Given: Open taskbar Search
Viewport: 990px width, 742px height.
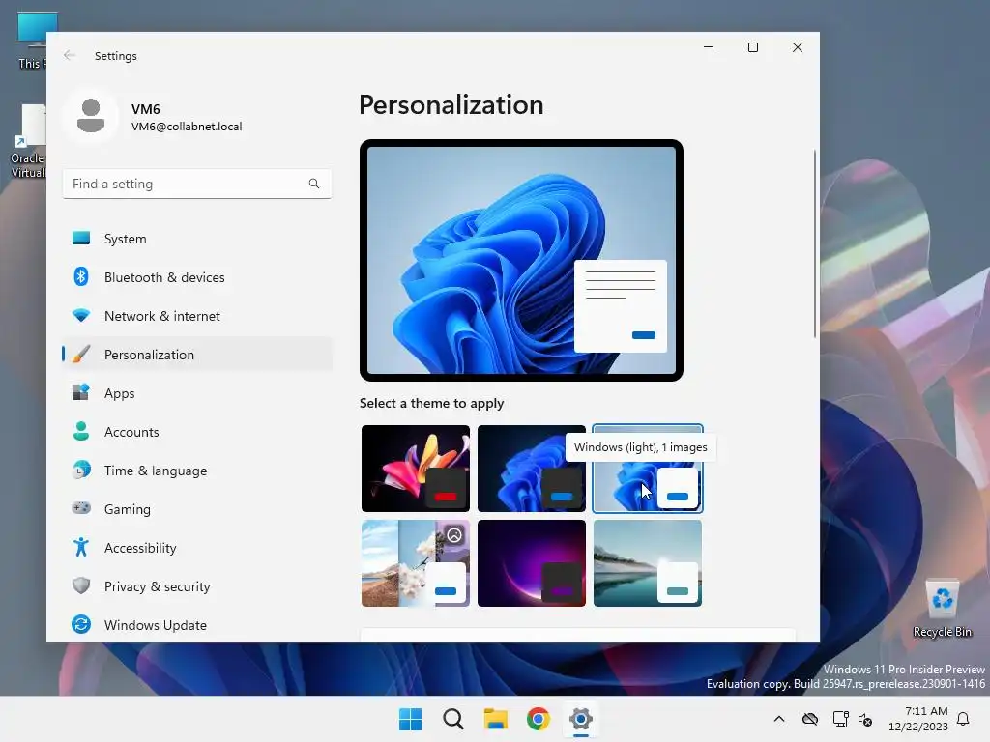Looking at the screenshot, I should click(x=453, y=719).
